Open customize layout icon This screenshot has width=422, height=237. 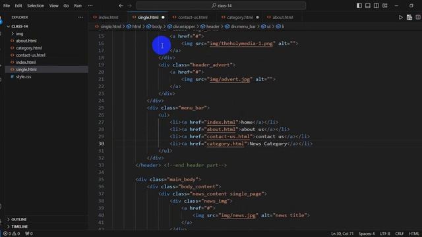[x=385, y=5]
